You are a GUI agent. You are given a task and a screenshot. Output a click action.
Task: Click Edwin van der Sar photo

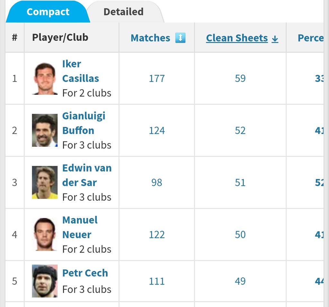45,182
